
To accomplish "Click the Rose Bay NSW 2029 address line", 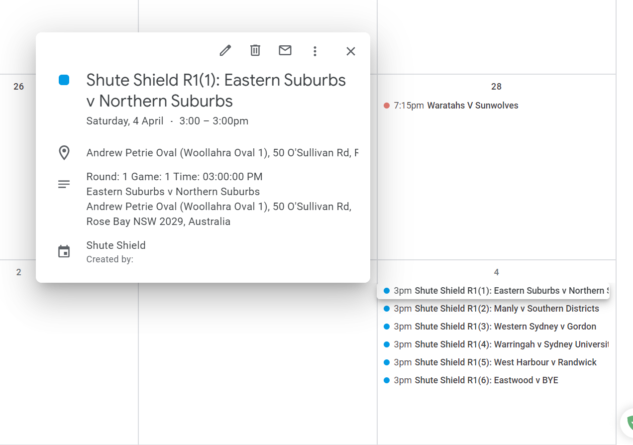I will pos(158,222).
